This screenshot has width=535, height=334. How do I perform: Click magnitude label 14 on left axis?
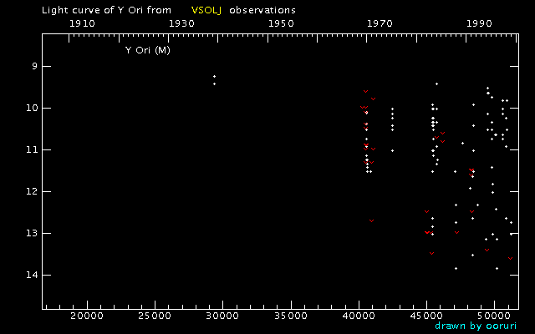point(32,275)
